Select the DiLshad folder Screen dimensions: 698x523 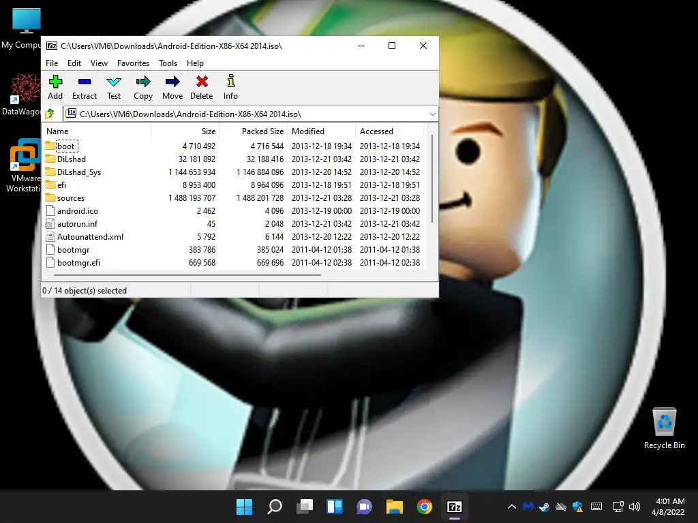click(65, 159)
